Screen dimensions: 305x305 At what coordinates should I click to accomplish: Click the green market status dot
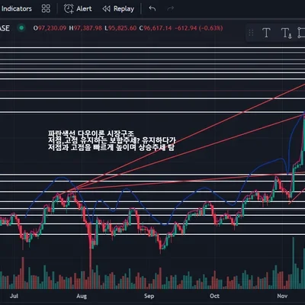click(21, 27)
